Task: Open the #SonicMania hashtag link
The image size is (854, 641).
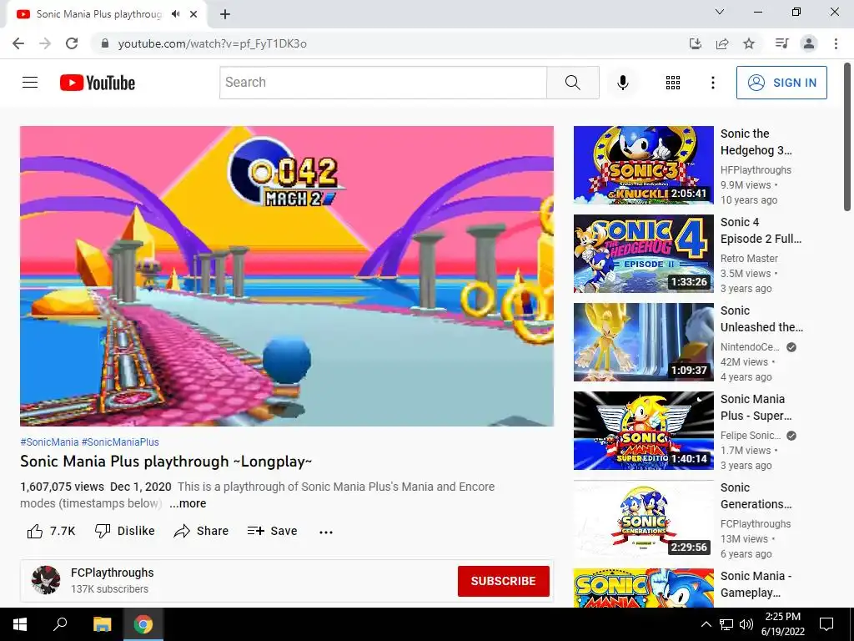Action: (49, 442)
